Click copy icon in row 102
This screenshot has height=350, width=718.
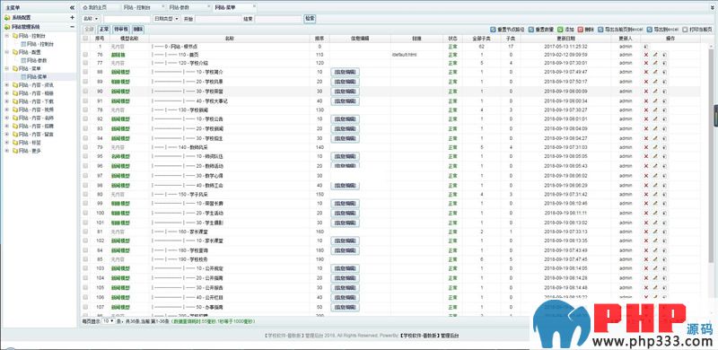664,241
